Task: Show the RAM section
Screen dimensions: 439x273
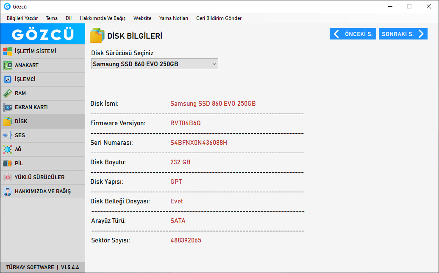Action: coord(43,93)
